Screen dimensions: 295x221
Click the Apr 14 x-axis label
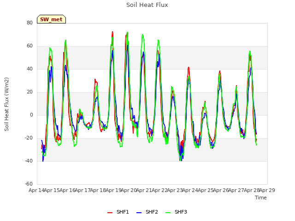tap(36, 190)
